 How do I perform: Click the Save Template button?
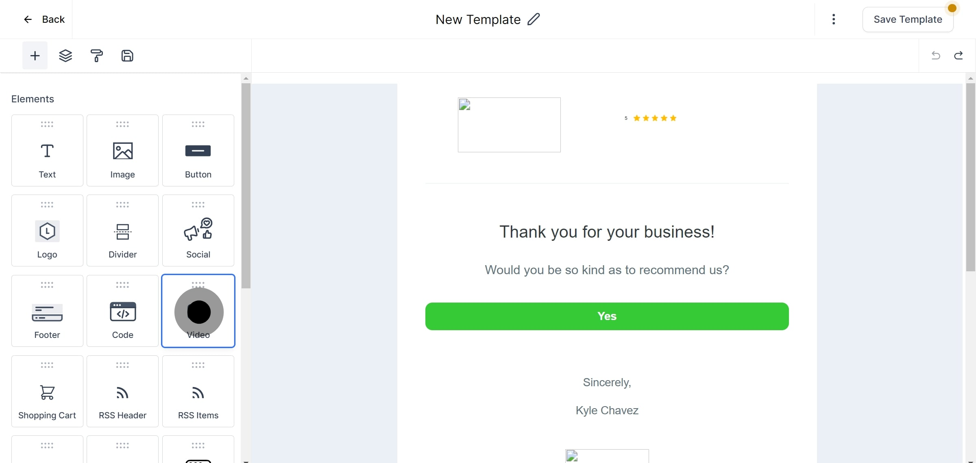click(x=908, y=19)
